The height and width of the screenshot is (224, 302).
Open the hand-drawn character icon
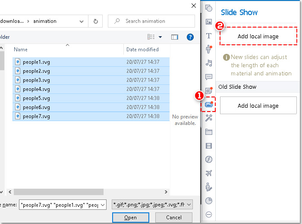point(209,187)
